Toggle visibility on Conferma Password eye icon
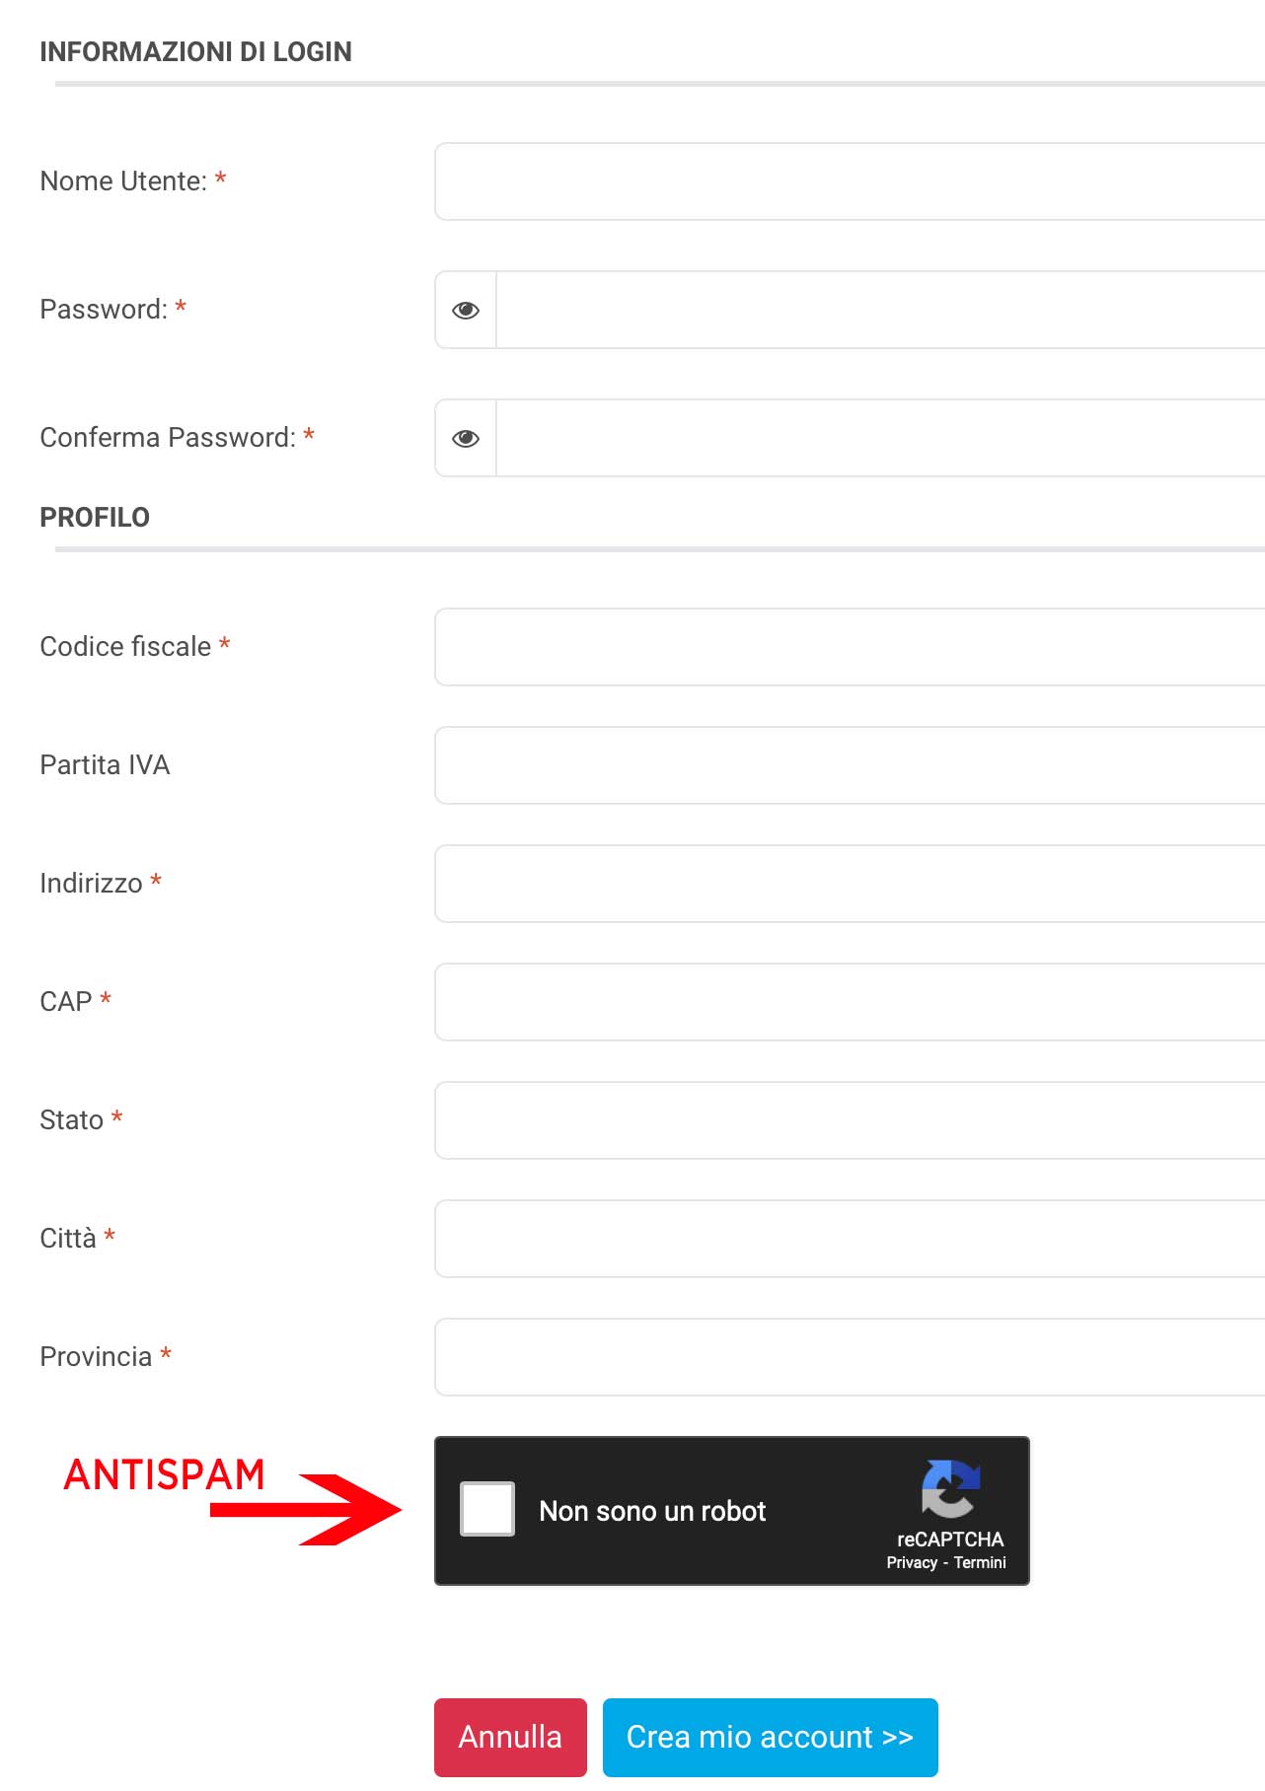Viewport: 1265px width, 1791px height. click(x=466, y=439)
